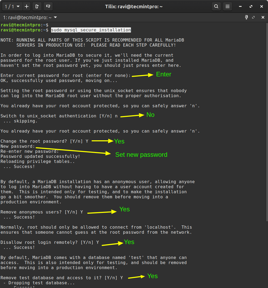
Task: Click the "New password:" prompt line
Action: click(18, 146)
